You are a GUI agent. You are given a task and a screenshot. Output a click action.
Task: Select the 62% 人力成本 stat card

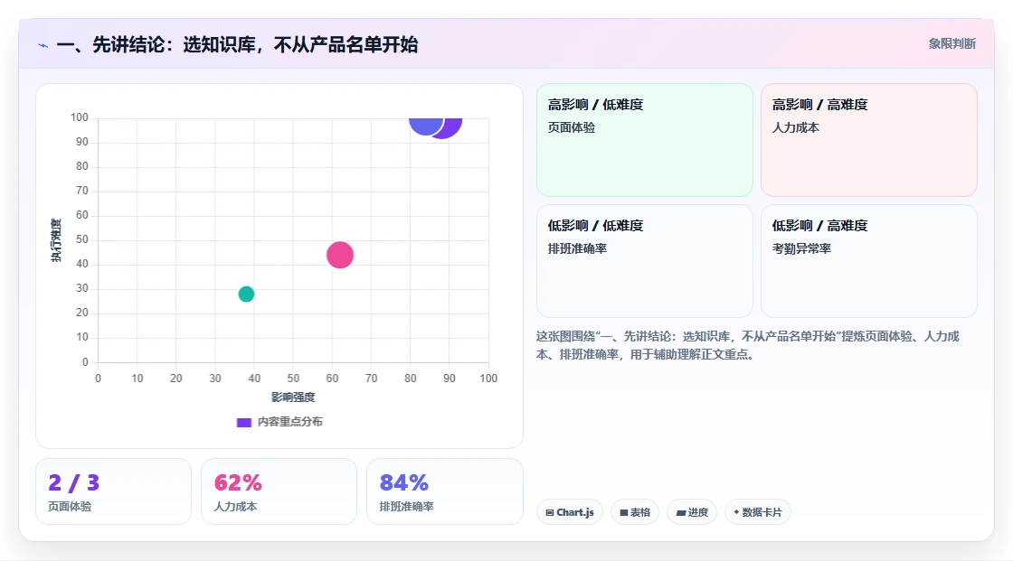[x=279, y=492]
